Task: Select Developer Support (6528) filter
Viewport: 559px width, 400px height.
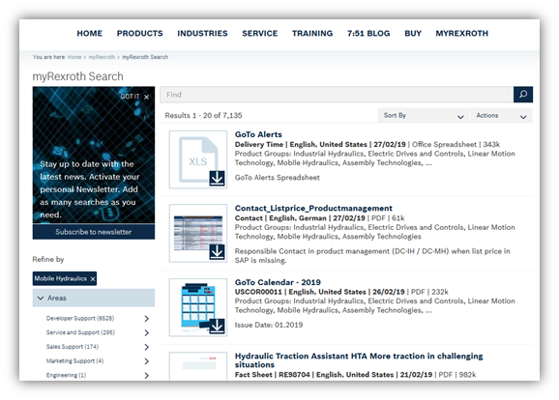Action: (x=80, y=319)
